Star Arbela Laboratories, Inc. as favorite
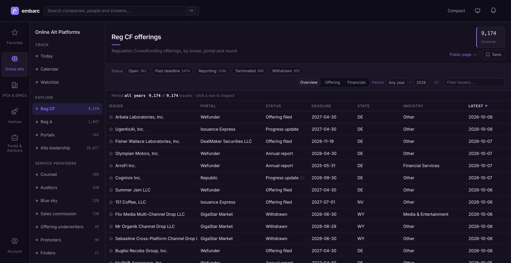Screen dimensions: 511x263 coord(111,117)
